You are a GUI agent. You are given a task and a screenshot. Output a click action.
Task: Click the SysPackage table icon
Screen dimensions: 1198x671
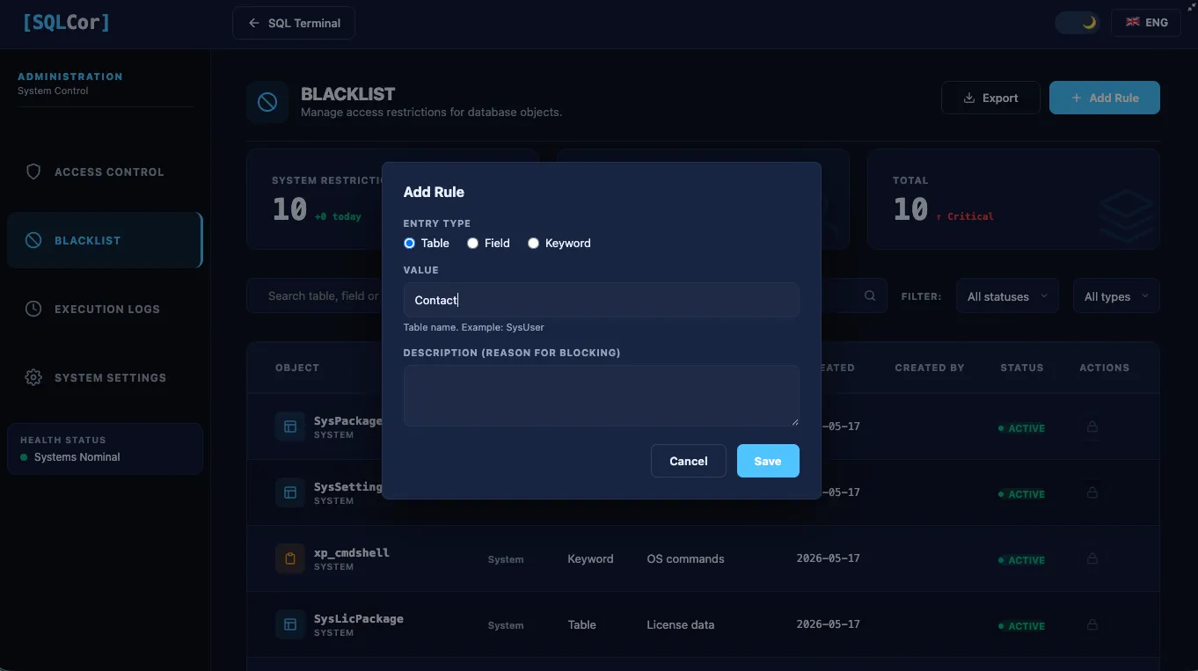click(x=289, y=427)
